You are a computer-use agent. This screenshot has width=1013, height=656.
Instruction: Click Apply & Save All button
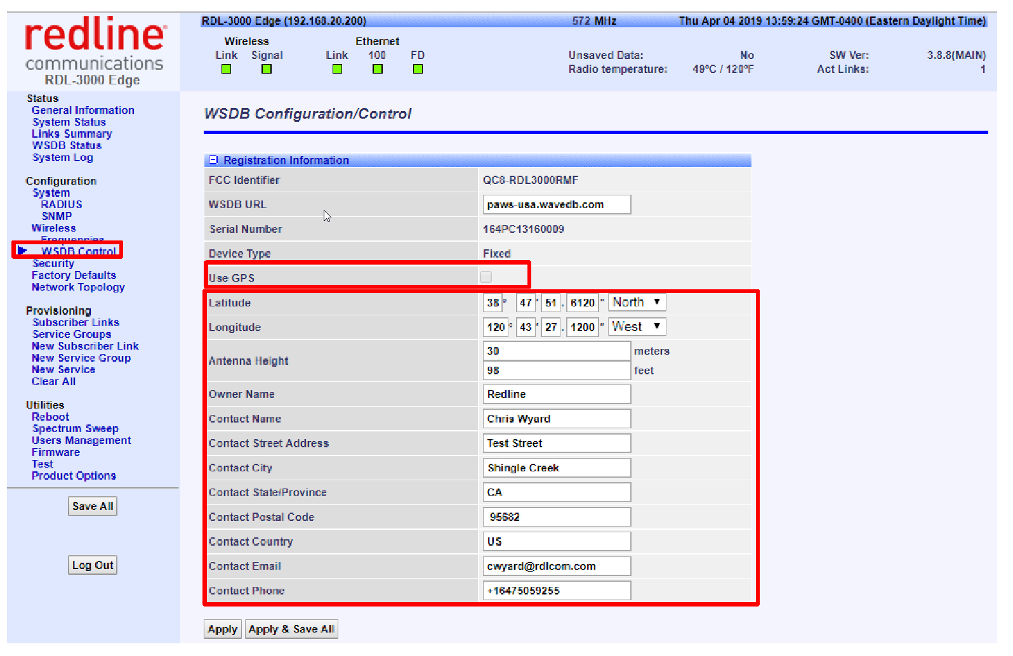pos(291,629)
